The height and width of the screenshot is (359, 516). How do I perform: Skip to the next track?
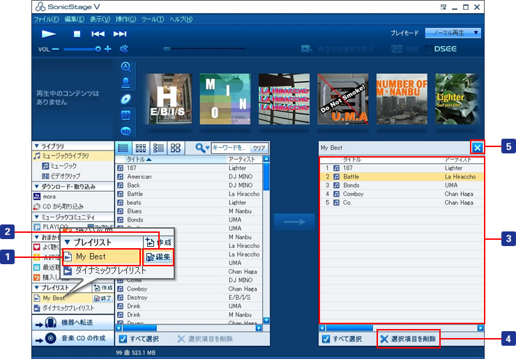click(120, 33)
